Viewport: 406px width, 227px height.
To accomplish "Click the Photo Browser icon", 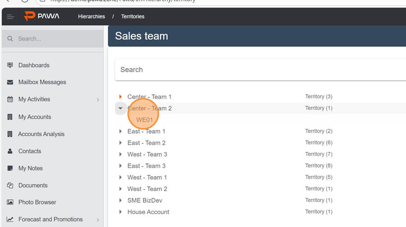I will tap(10, 202).
